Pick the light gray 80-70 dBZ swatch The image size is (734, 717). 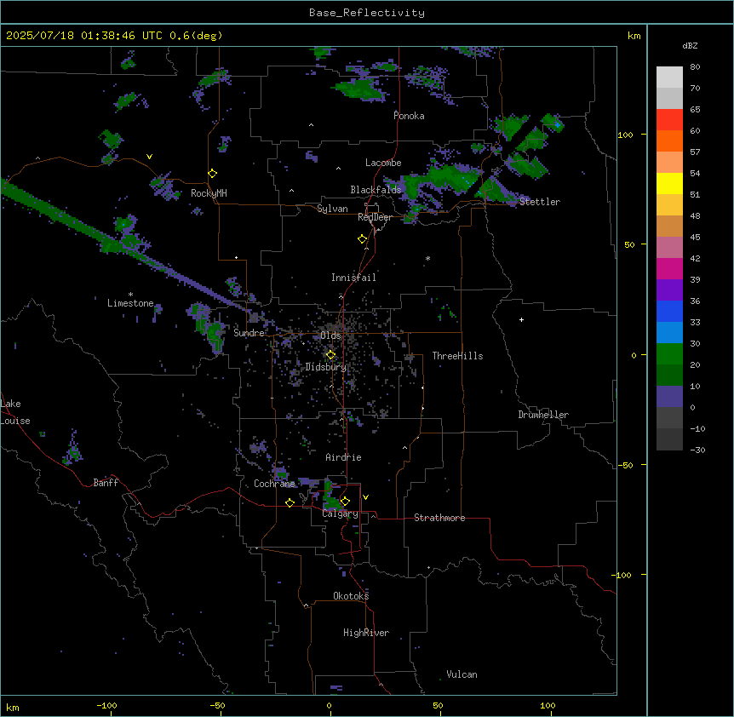[x=669, y=77]
